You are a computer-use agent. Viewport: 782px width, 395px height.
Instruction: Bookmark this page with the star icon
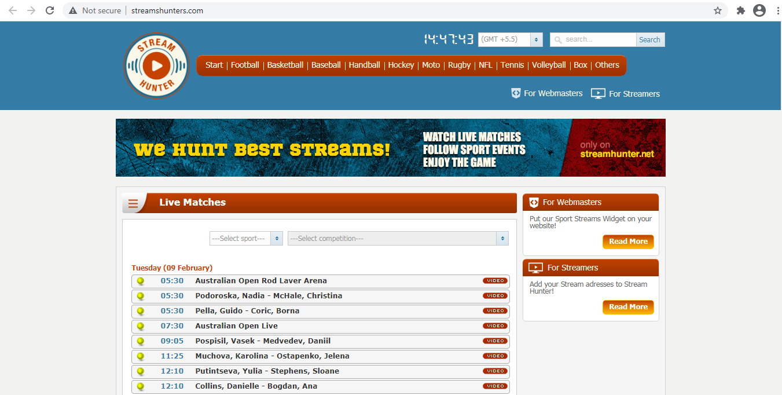click(x=718, y=10)
